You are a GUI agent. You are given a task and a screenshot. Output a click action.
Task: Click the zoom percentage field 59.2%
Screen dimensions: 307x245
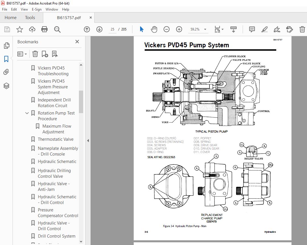tap(195, 29)
